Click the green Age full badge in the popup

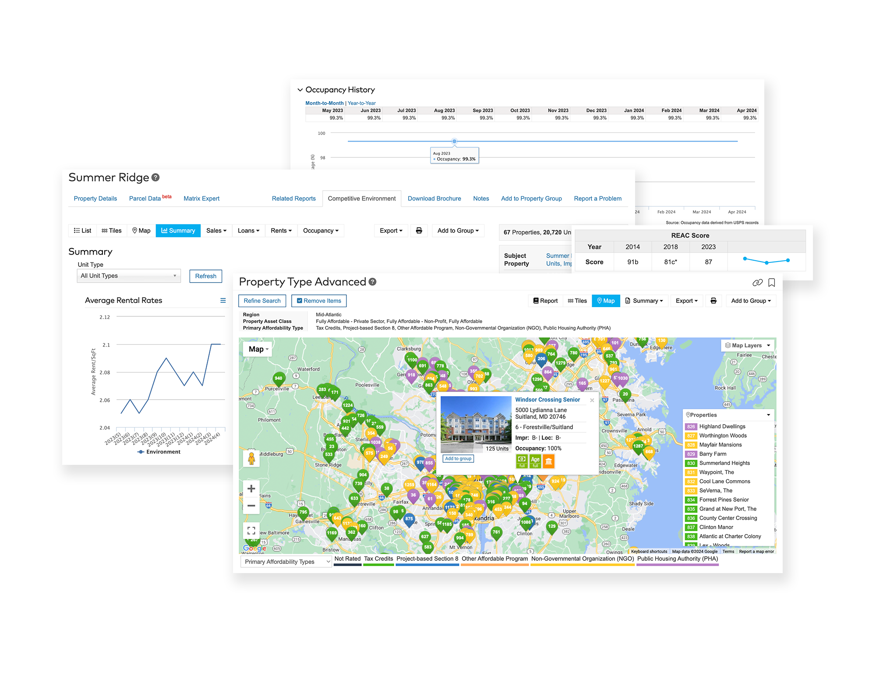tap(535, 461)
